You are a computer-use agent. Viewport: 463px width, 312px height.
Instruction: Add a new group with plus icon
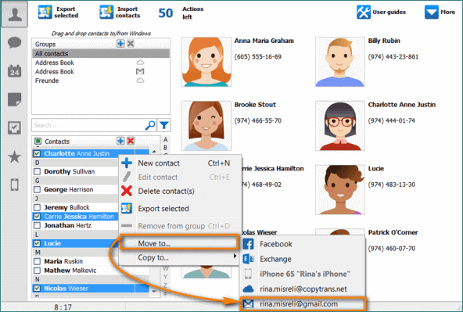click(x=120, y=44)
